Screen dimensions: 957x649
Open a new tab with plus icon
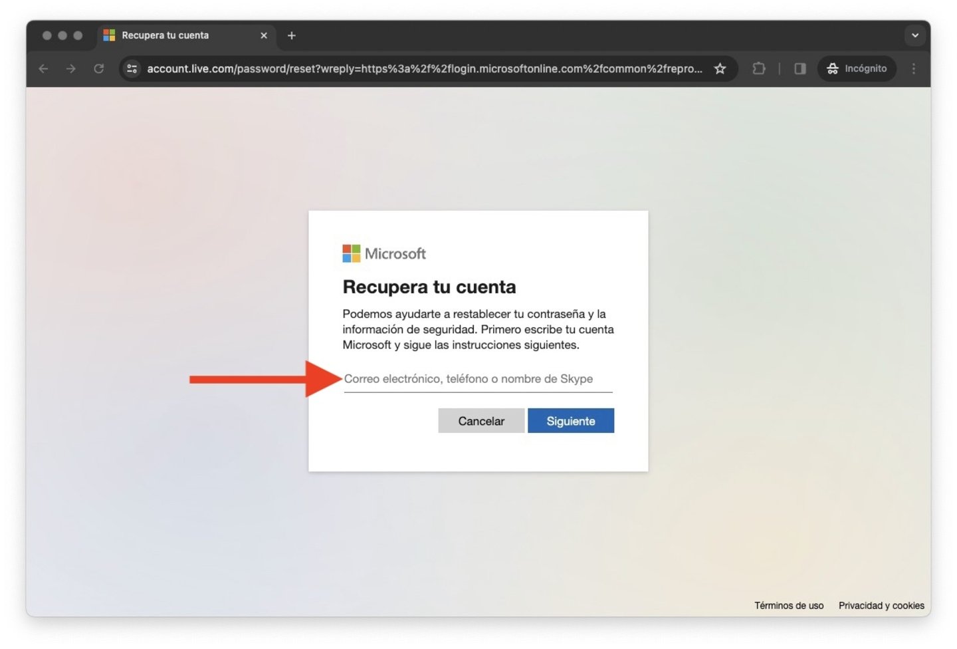tap(291, 35)
